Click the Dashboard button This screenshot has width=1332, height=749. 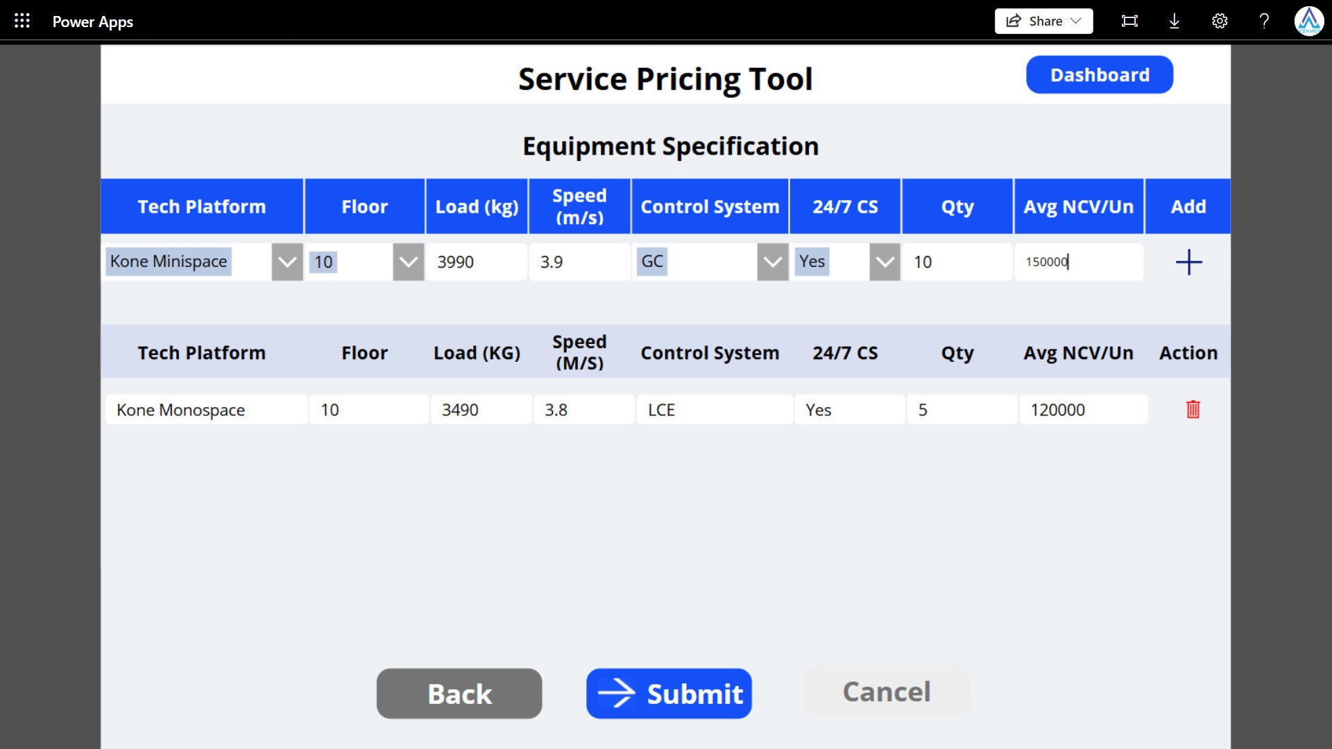tap(1100, 75)
